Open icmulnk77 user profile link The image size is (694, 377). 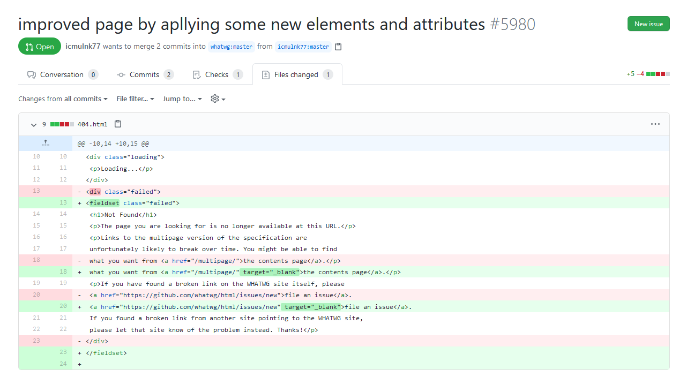[83, 46]
